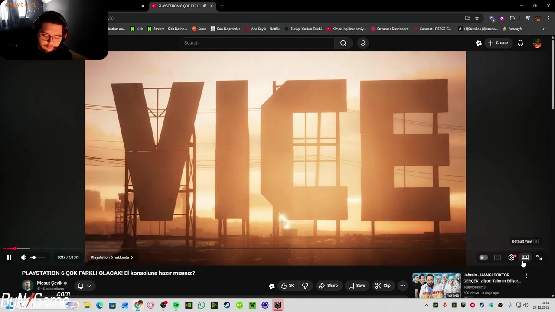Show more bookmarks chevron

click(x=545, y=29)
